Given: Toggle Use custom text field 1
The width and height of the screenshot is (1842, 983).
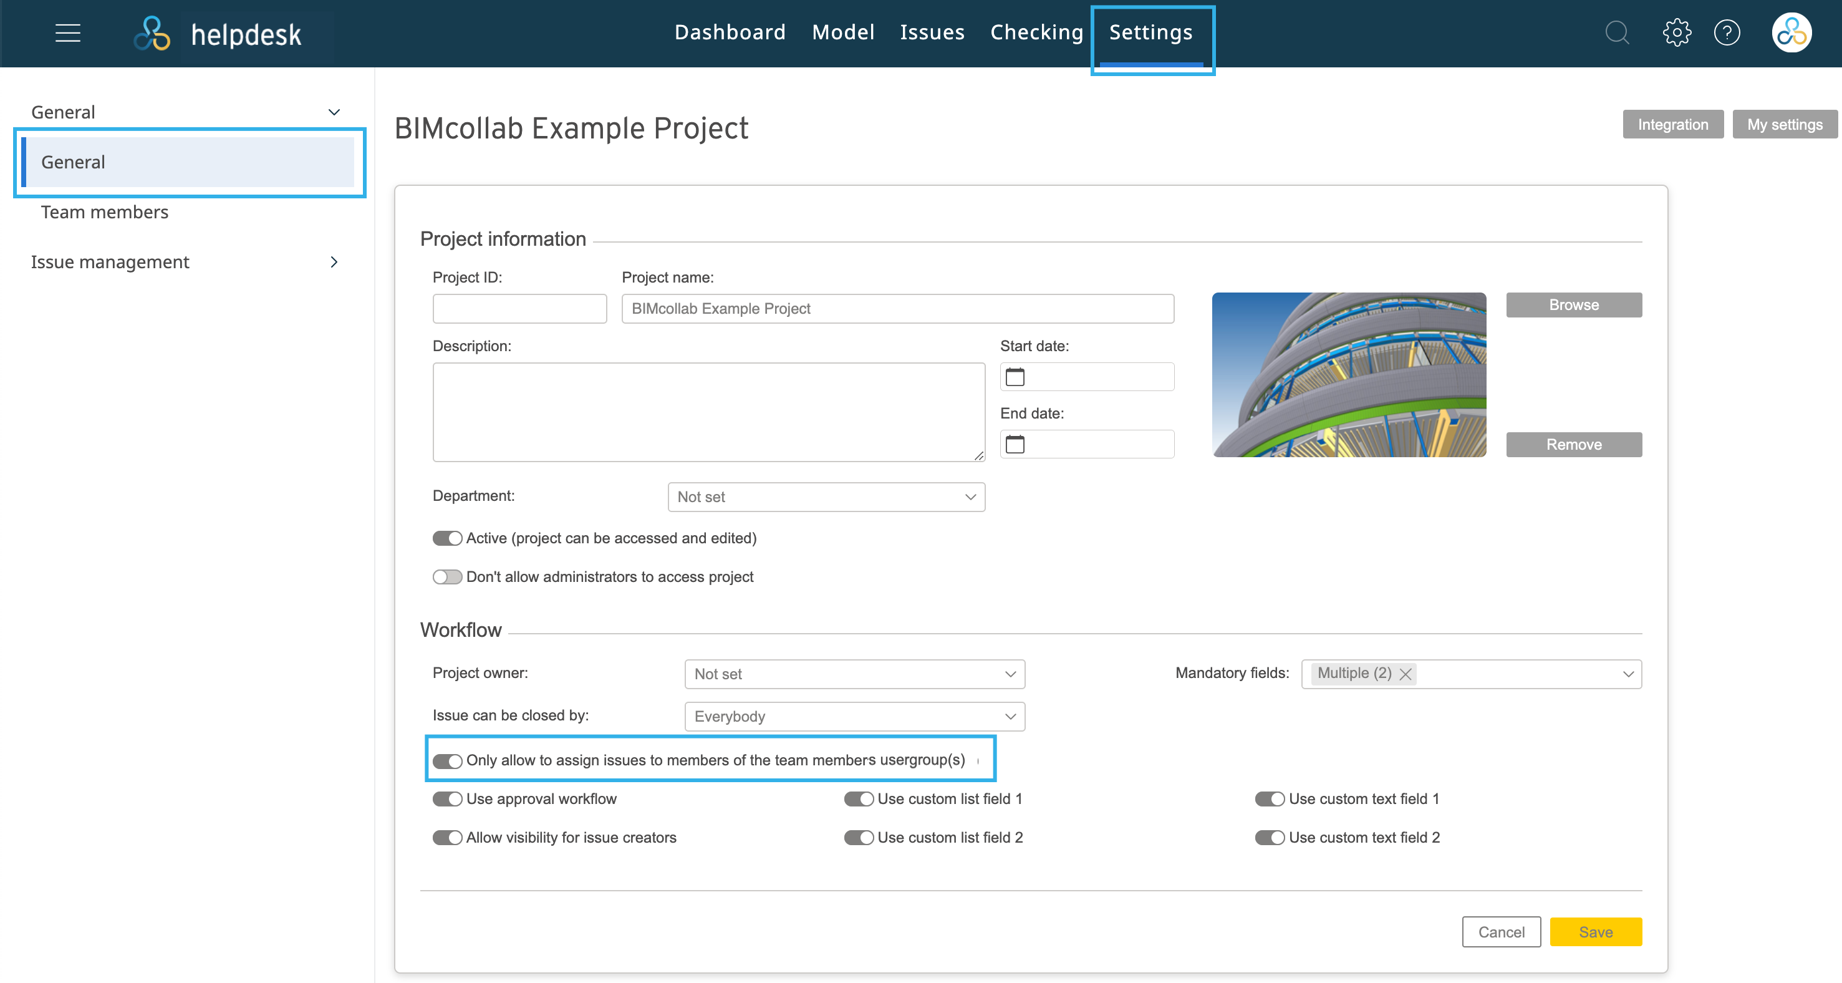Looking at the screenshot, I should click(x=1270, y=799).
